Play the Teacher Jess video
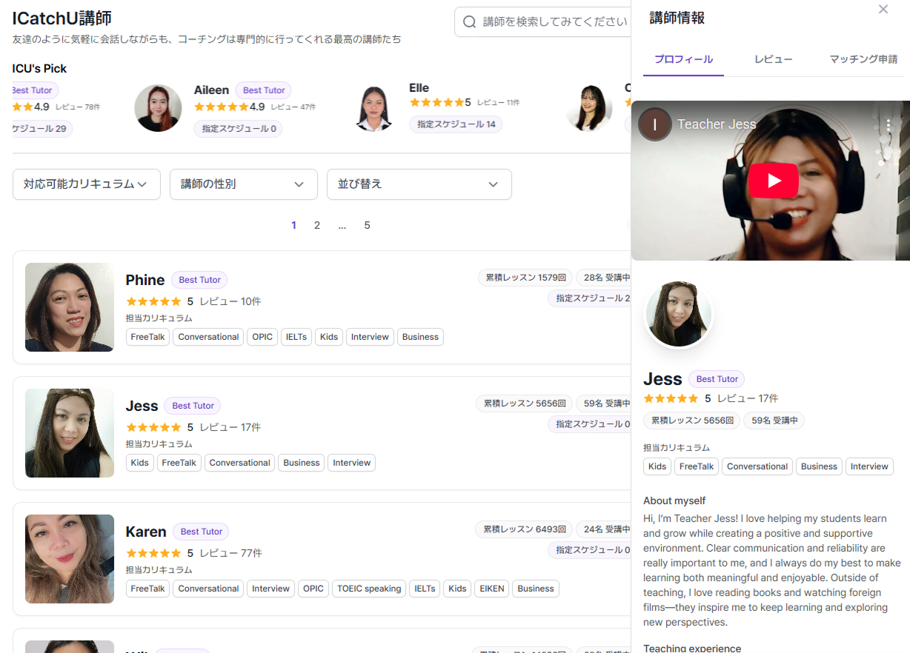 [773, 181]
